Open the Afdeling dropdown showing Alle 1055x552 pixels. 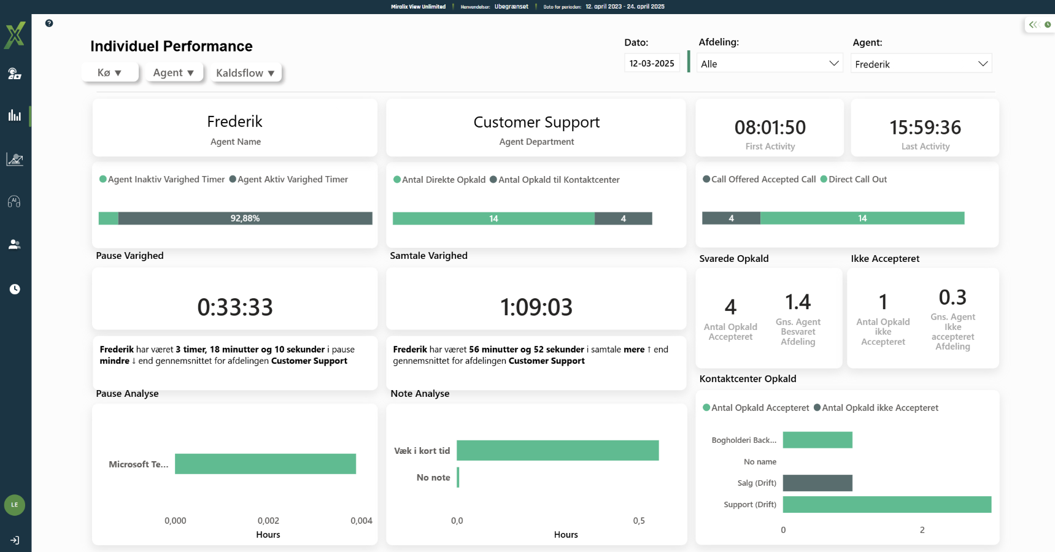pyautogui.click(x=769, y=64)
